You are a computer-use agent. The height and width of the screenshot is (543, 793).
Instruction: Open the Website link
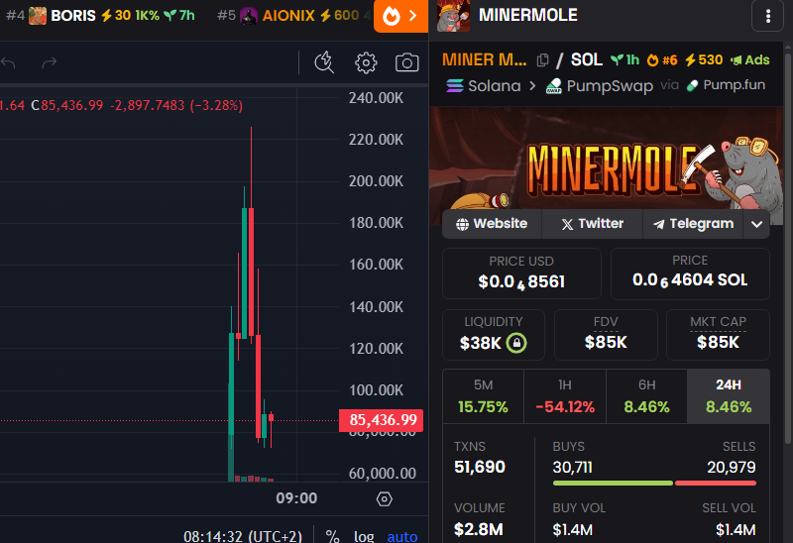point(492,224)
